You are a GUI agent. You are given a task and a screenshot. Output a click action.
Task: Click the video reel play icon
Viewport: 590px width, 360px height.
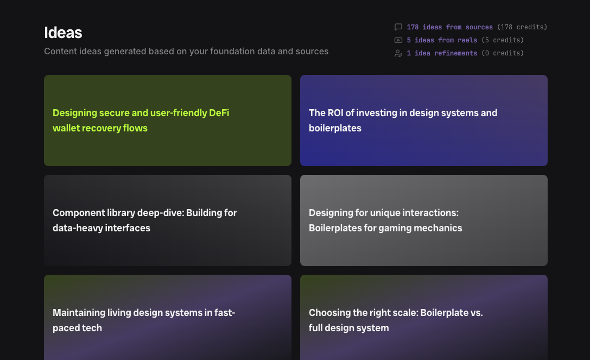pyautogui.click(x=398, y=40)
